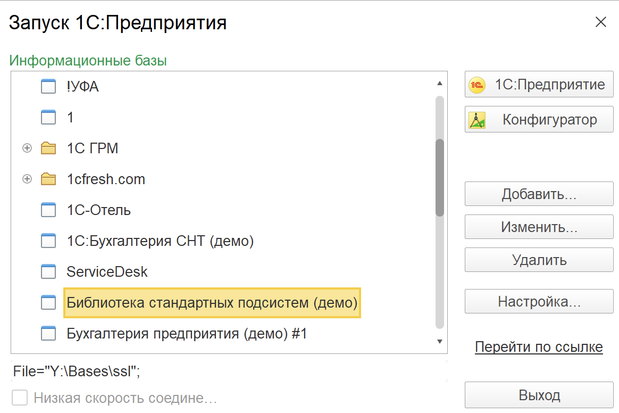Viewport: 619px width, 413px height.
Task: Click the Бухгалтерия предприятия (демо) #1 icon
Action: point(48,334)
